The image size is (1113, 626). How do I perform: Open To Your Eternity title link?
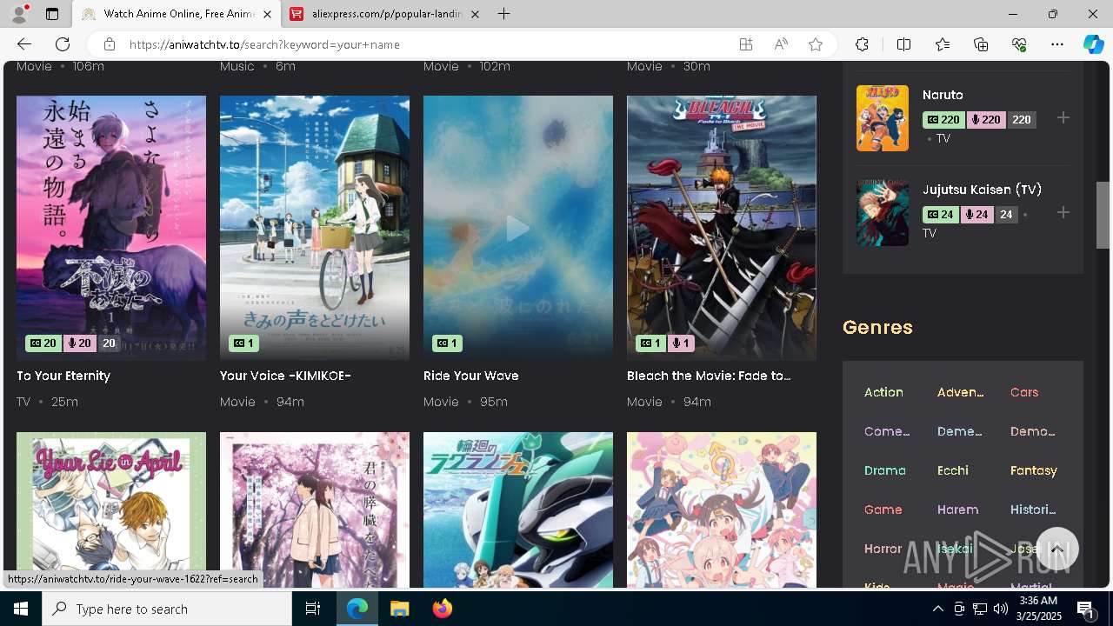(x=63, y=376)
